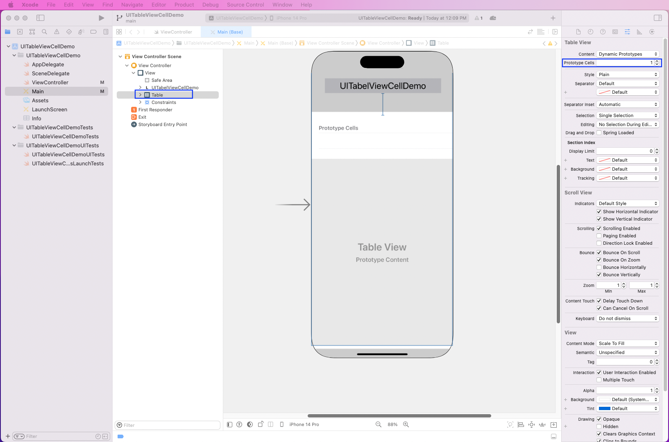Enable Bounce Horizontally checkbox
The width and height of the screenshot is (669, 442).
(599, 267)
